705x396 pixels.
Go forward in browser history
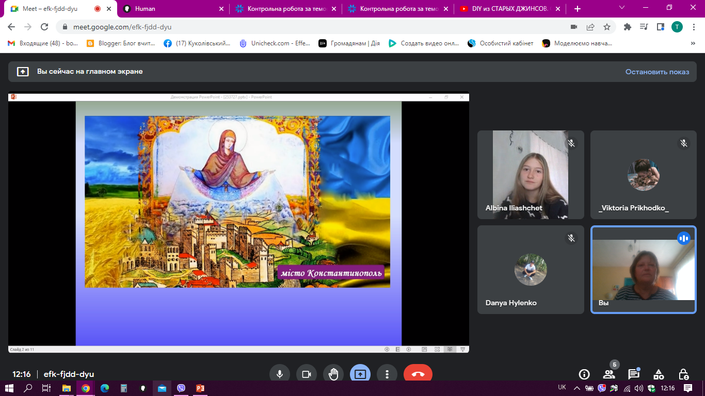click(x=28, y=27)
